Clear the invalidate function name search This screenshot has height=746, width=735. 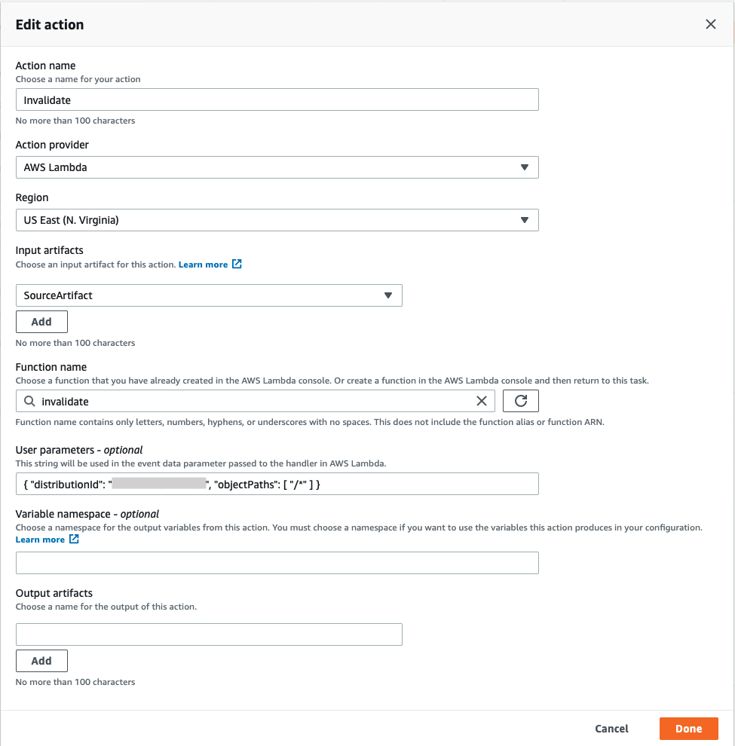click(482, 401)
